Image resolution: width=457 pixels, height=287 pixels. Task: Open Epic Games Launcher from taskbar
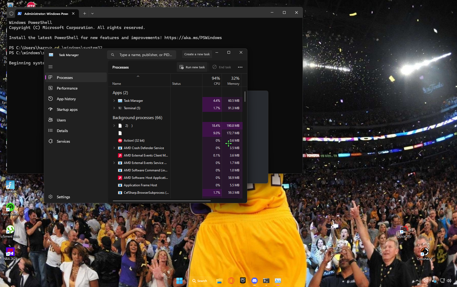243,281
